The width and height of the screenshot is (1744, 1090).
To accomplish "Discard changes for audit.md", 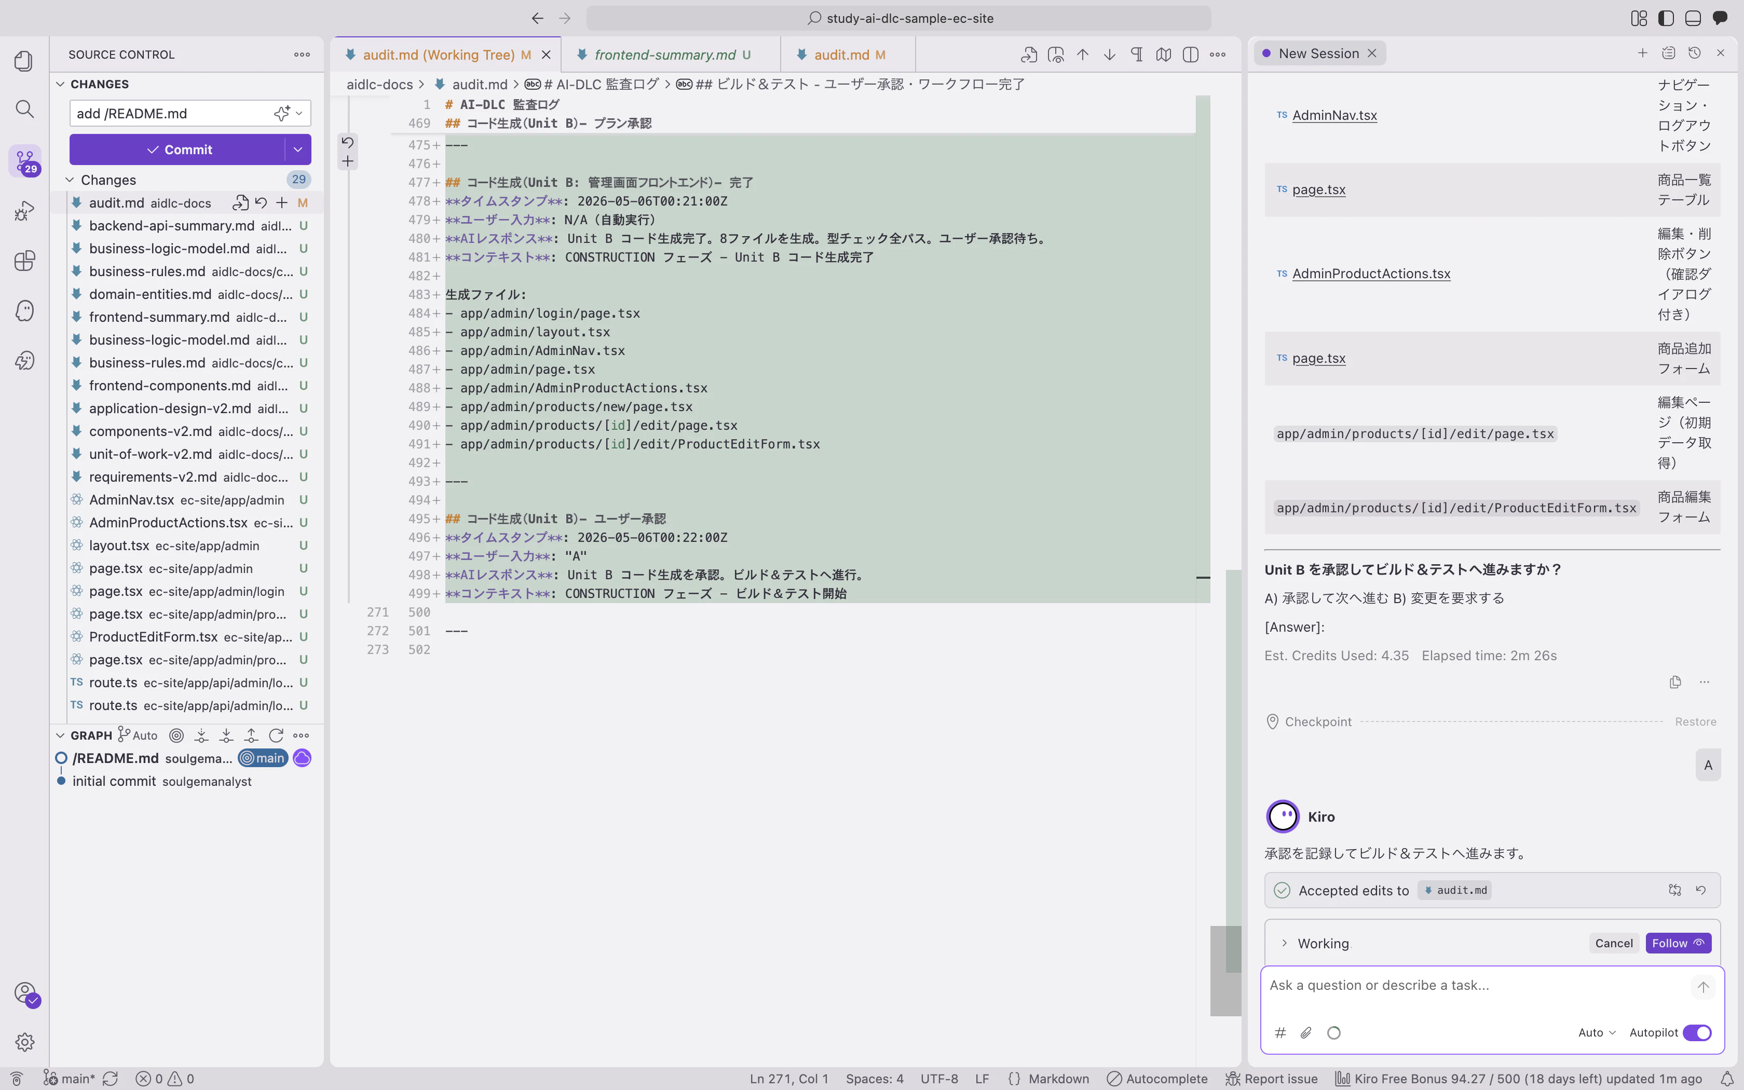I will [x=262, y=203].
